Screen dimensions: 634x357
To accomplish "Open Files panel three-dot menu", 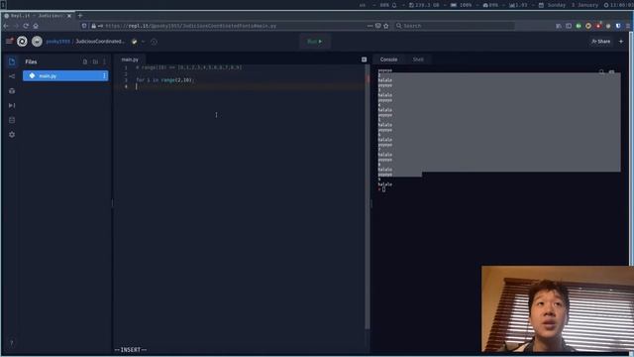I will [x=104, y=61].
